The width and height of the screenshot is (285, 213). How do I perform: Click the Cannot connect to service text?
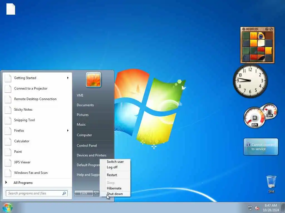(263, 147)
